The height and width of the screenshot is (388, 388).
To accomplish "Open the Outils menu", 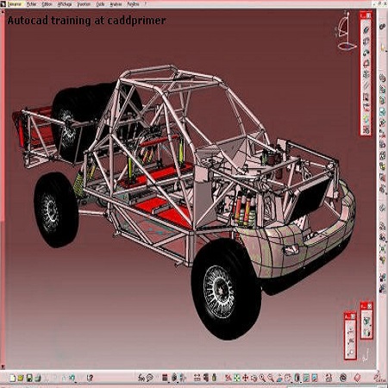I will point(100,4).
